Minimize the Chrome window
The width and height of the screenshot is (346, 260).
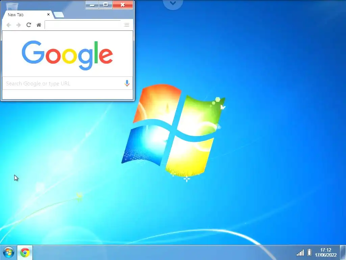coord(92,5)
